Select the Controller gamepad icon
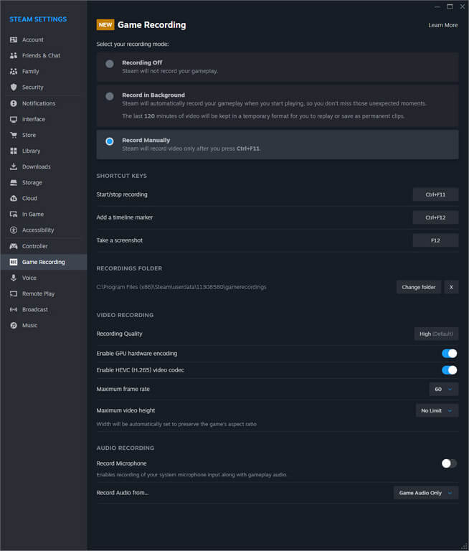 pyautogui.click(x=14, y=246)
